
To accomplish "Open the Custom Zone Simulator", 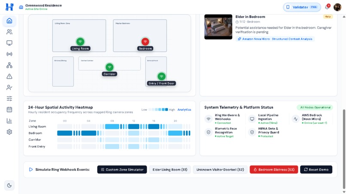I will tap(122, 170).
